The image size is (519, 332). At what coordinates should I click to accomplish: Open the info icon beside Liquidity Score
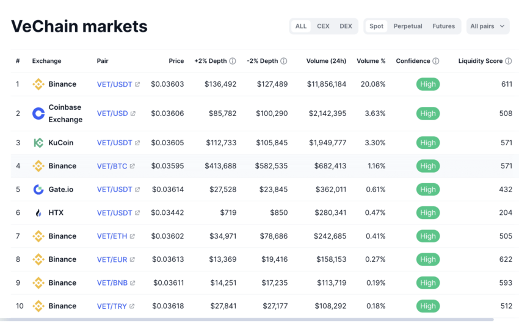pos(509,61)
